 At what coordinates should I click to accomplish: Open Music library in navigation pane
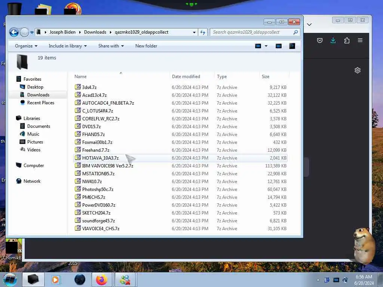tap(33, 134)
